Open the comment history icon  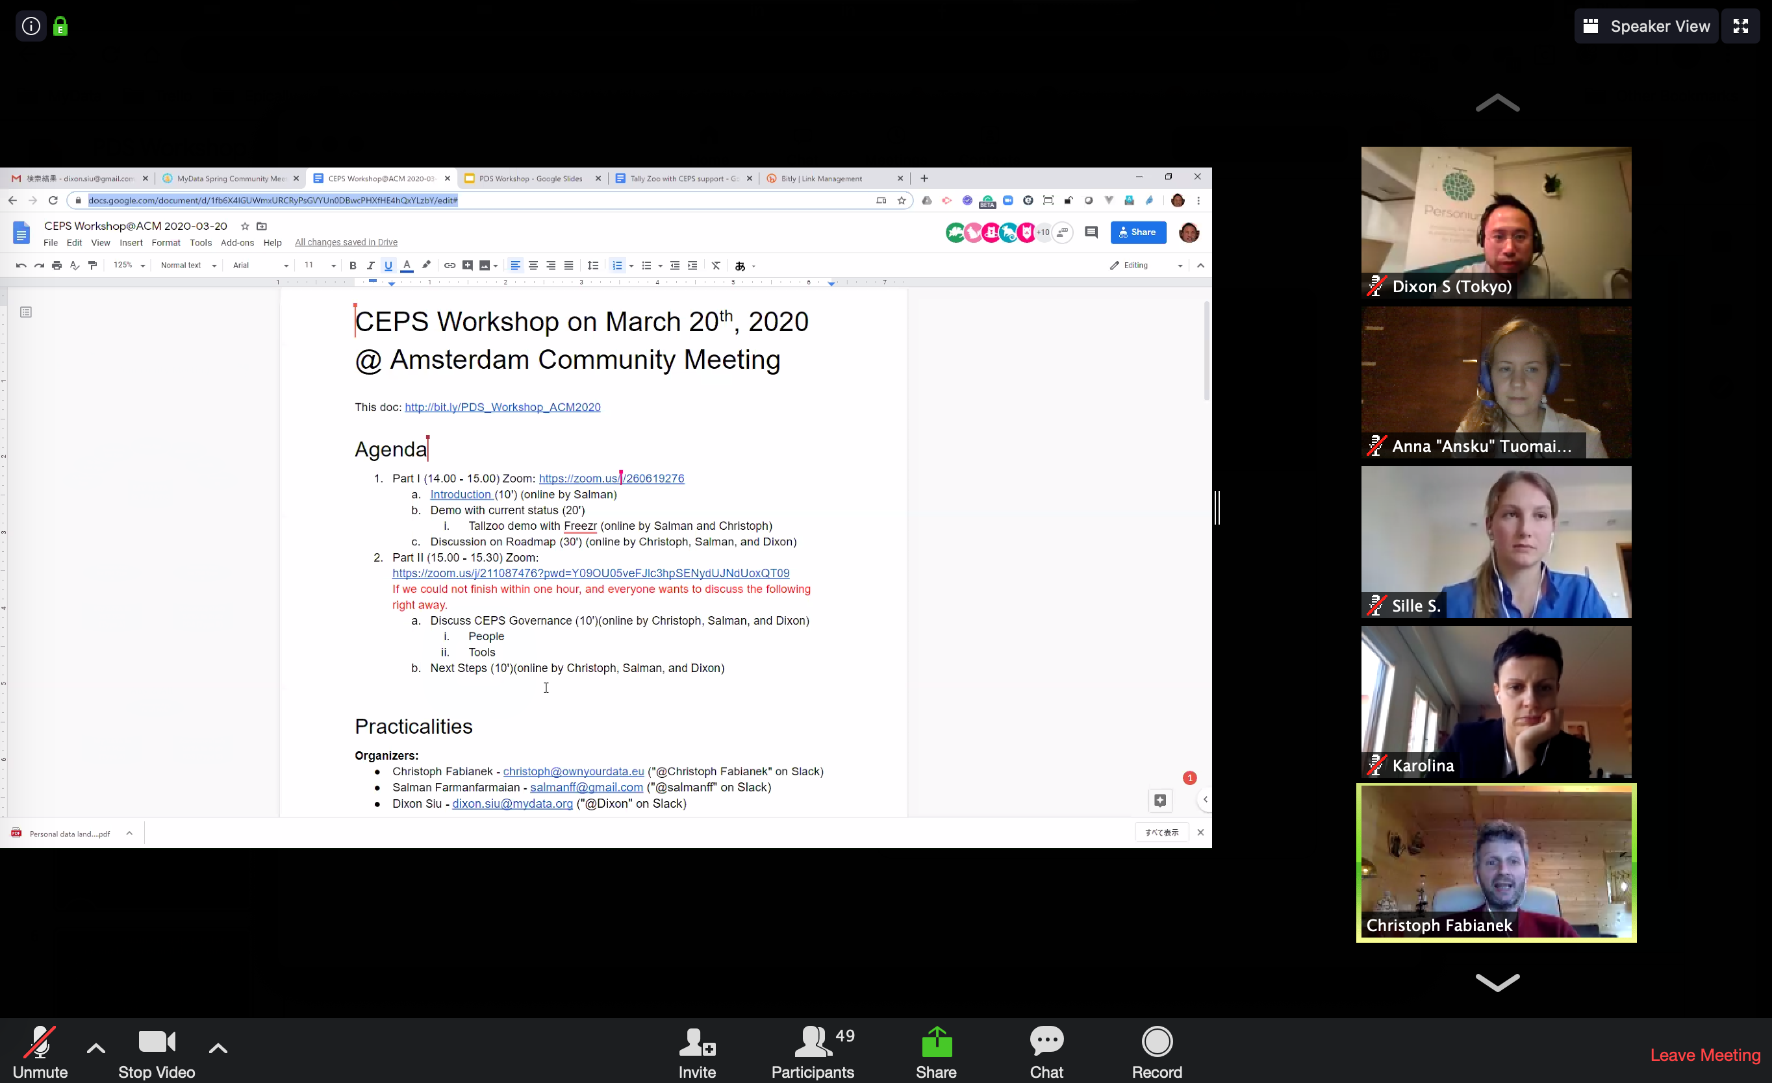[x=1091, y=232]
